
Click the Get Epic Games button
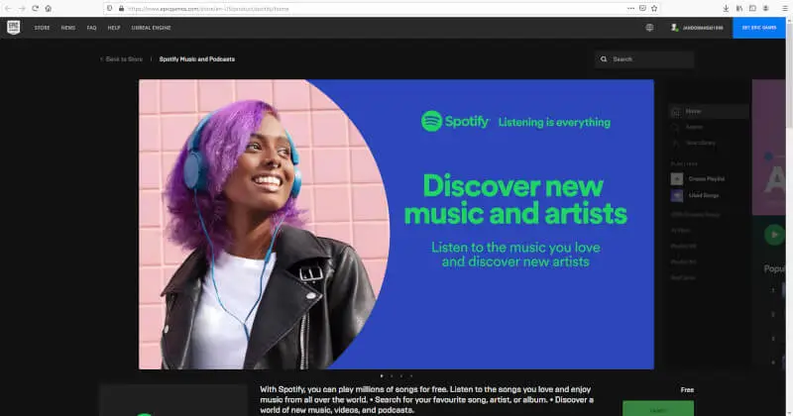(x=759, y=28)
